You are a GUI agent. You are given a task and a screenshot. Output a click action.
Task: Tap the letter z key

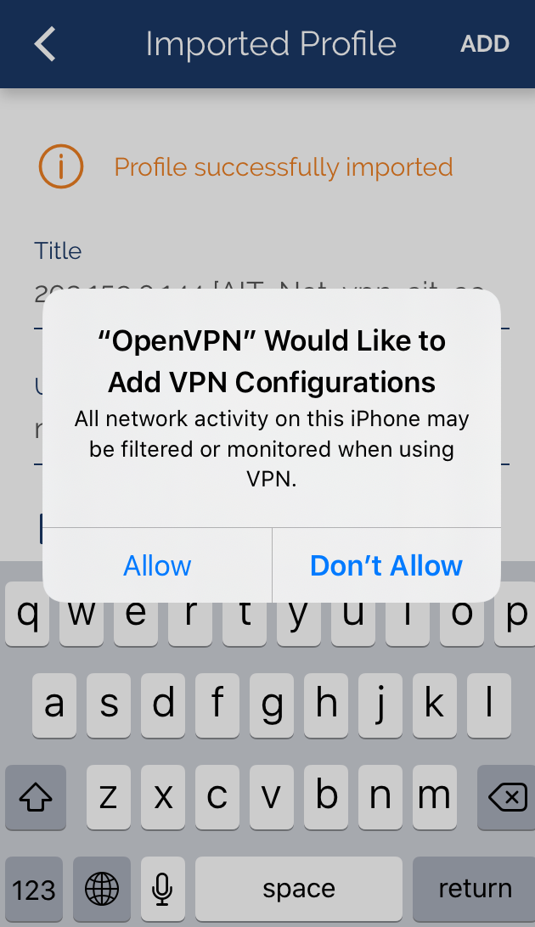[108, 797]
